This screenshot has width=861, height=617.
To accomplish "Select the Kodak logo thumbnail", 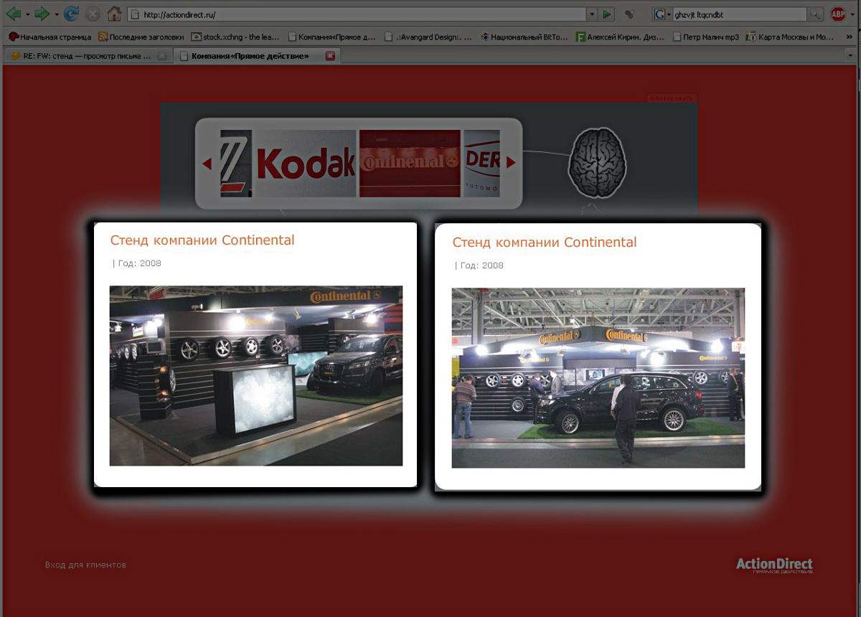I will pyautogui.click(x=306, y=164).
